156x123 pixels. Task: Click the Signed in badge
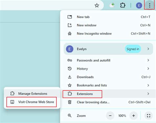(x=133, y=49)
